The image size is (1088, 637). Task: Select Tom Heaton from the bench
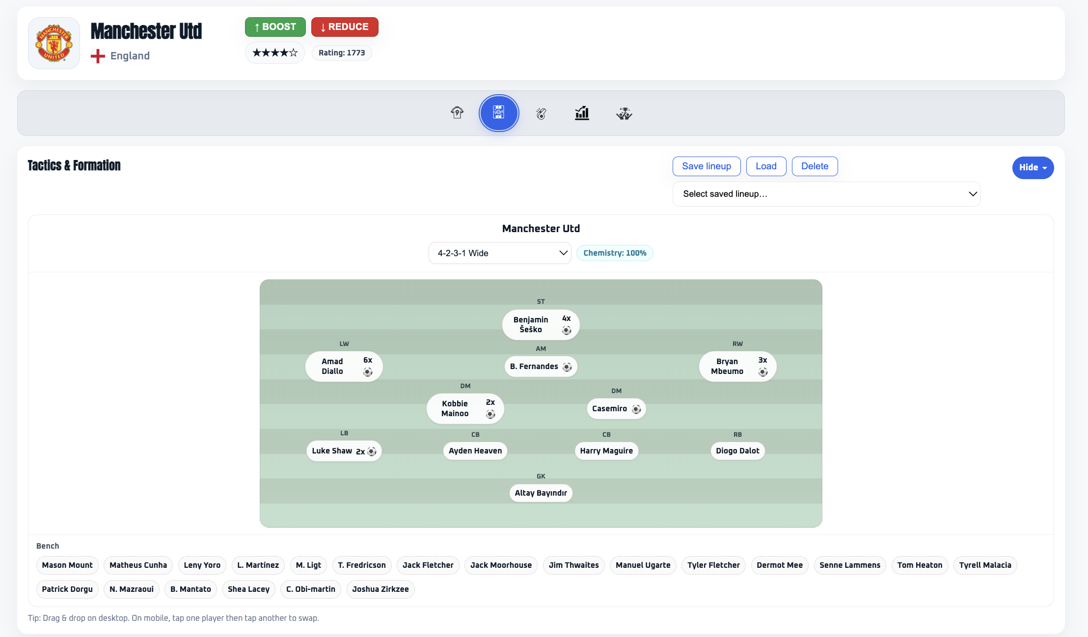click(x=920, y=565)
